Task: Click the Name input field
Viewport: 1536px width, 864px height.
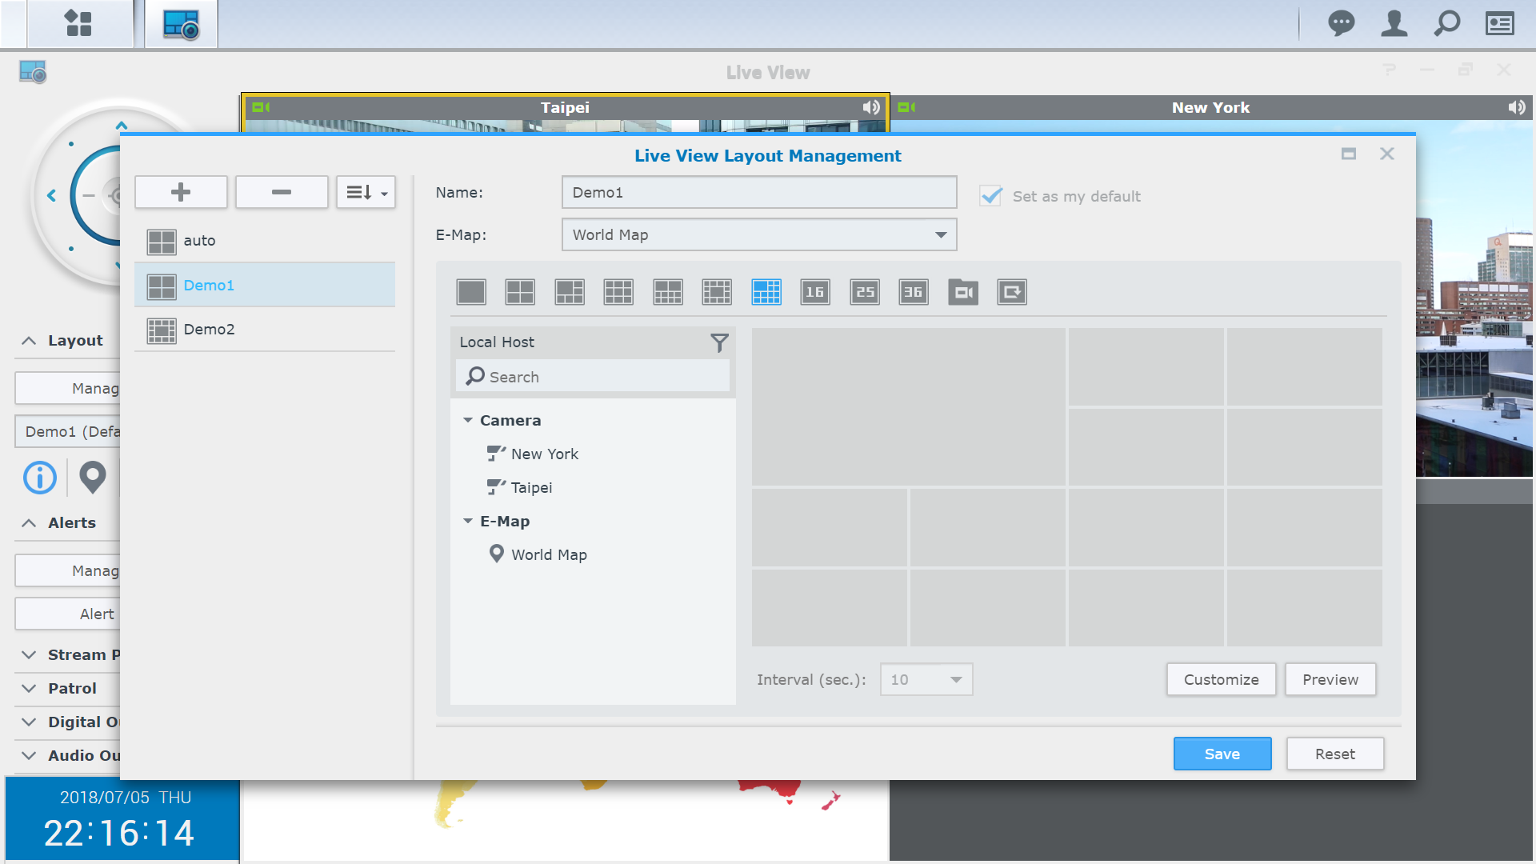Action: [759, 192]
